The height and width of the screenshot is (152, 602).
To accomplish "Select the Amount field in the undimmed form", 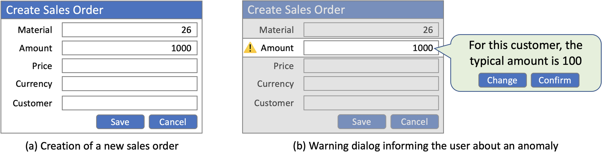I will pyautogui.click(x=130, y=48).
